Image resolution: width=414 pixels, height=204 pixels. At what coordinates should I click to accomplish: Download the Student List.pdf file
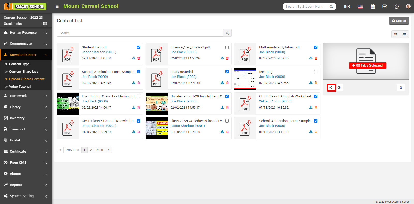(134, 58)
